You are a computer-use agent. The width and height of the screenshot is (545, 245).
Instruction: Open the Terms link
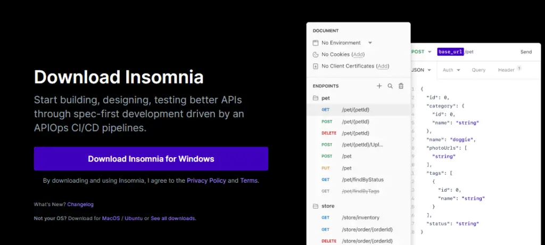coord(249,181)
